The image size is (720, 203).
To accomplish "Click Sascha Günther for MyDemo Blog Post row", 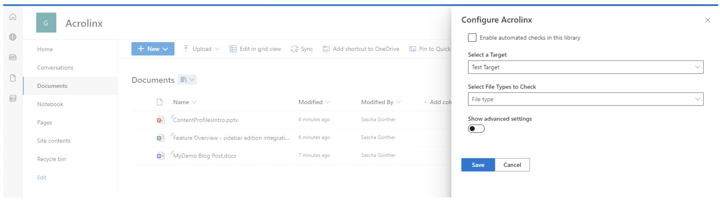I will 378,155.
